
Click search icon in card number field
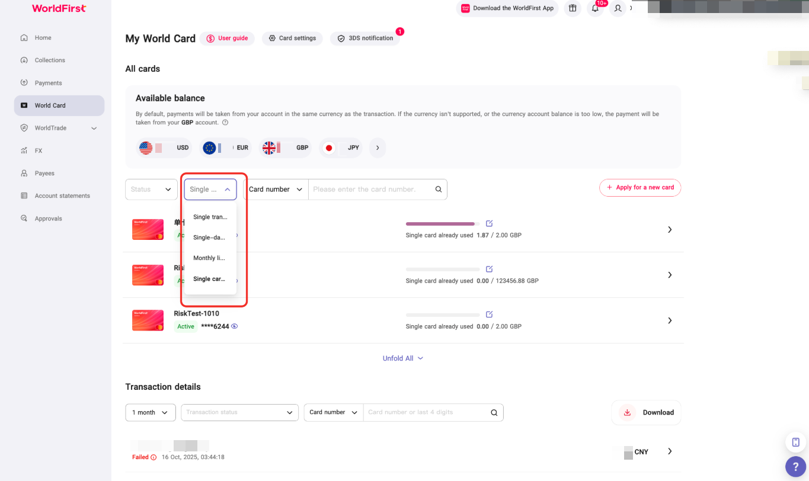tap(439, 190)
